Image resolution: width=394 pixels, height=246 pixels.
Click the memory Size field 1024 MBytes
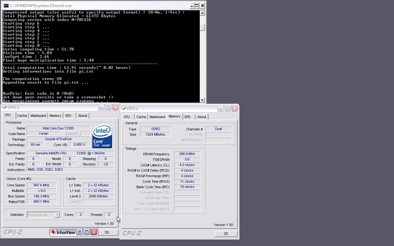coord(155,134)
